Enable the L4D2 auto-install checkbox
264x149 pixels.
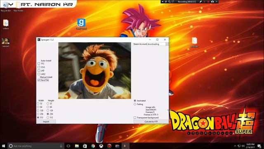tap(39, 74)
